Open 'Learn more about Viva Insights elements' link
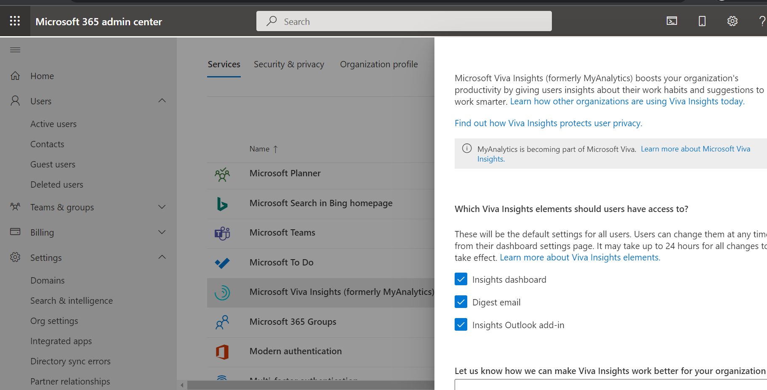 tap(580, 257)
